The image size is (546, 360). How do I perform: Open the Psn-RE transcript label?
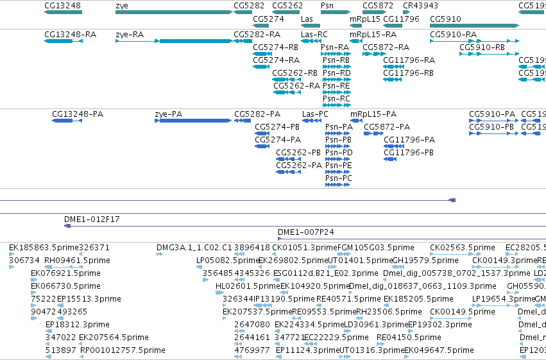[x=336, y=86]
